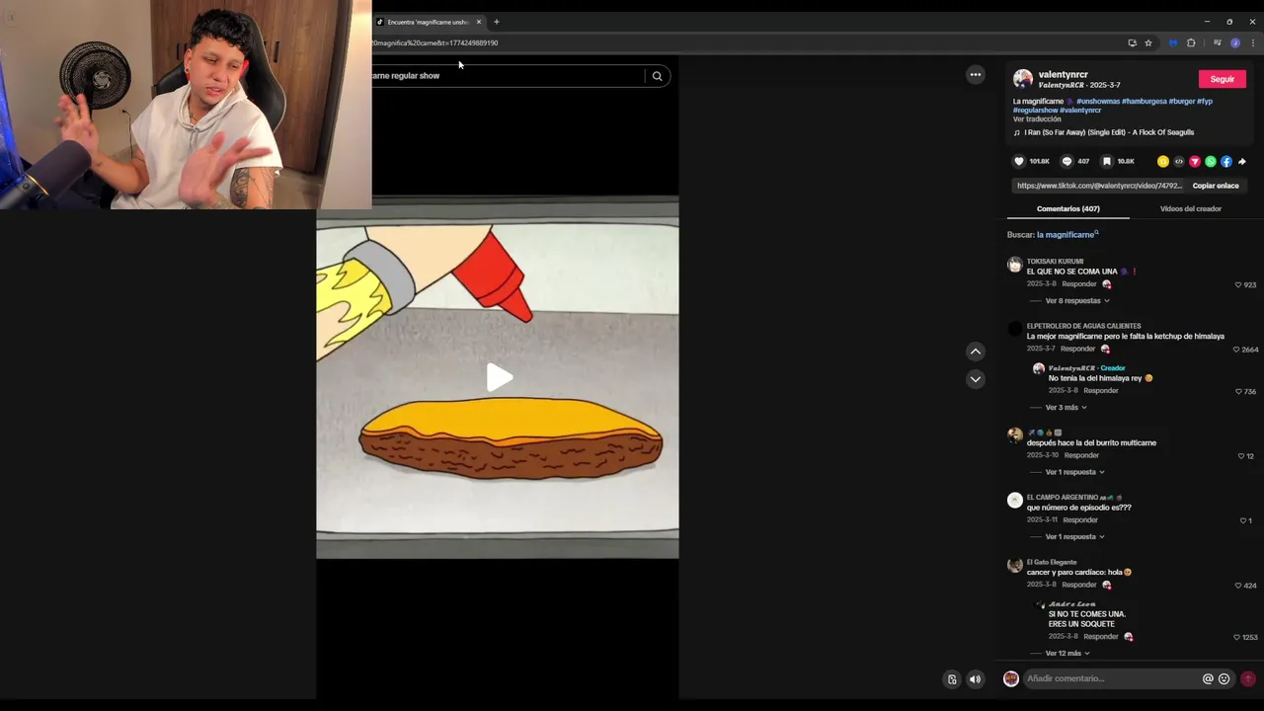The height and width of the screenshot is (711, 1264).
Task: Click the blue extension icon in toolbar
Action: pos(1173,42)
